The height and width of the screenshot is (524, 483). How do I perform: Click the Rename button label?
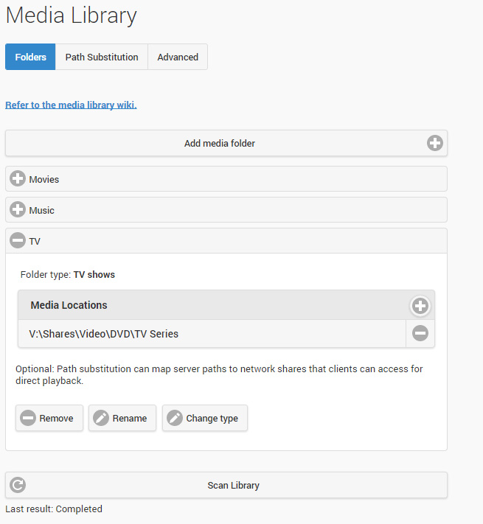[x=130, y=418]
